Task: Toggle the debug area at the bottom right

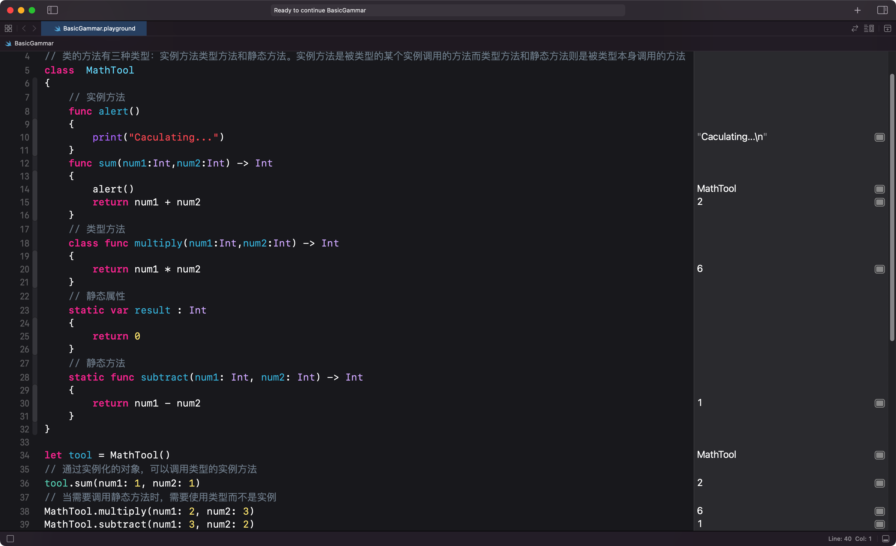Action: (886, 538)
